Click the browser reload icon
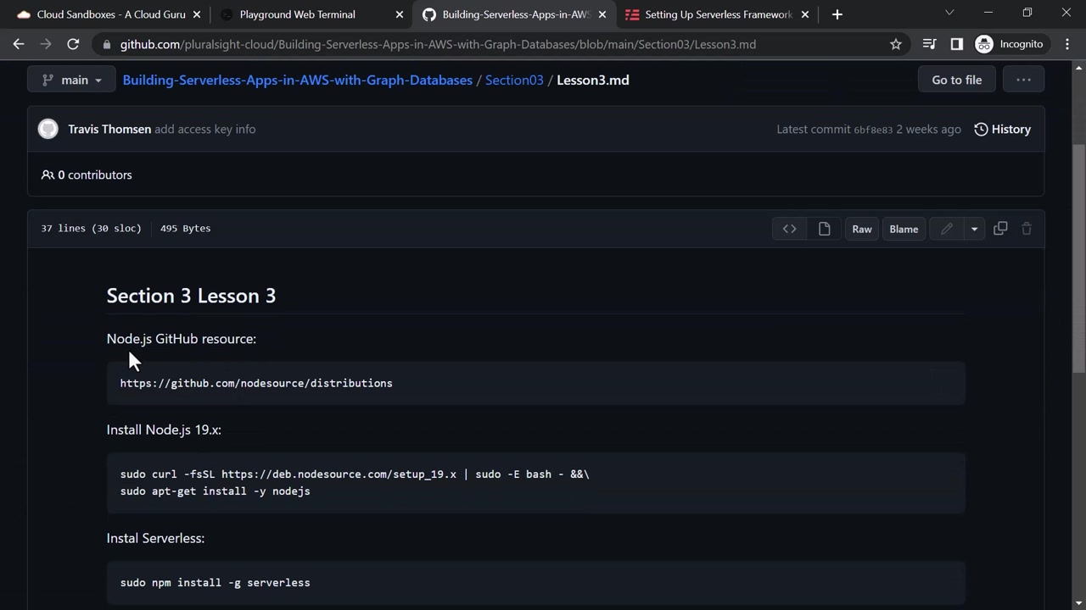Image resolution: width=1086 pixels, height=610 pixels. point(73,44)
